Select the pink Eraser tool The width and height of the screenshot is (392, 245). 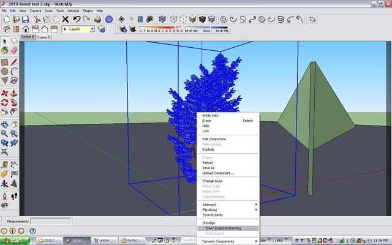coord(14,50)
